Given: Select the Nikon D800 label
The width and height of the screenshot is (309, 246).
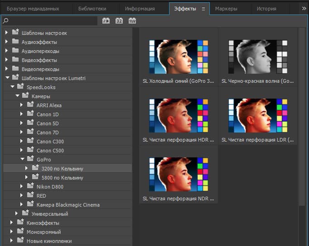Looking at the screenshot, I should [x=50, y=187].
